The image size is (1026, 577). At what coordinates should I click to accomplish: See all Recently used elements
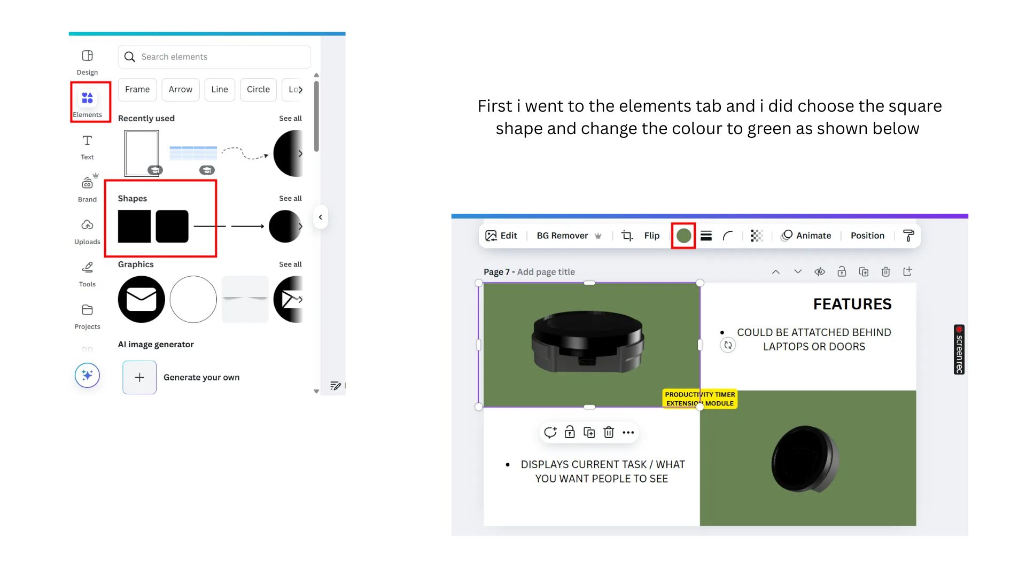(x=290, y=118)
